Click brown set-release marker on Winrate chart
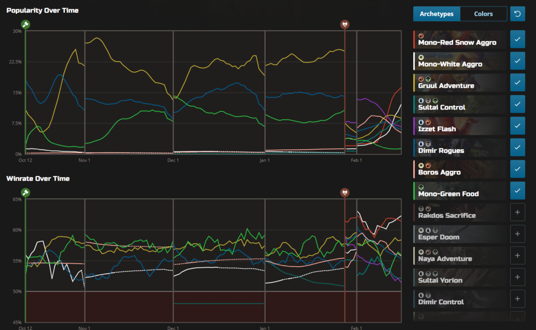The image size is (536, 330). [x=345, y=192]
